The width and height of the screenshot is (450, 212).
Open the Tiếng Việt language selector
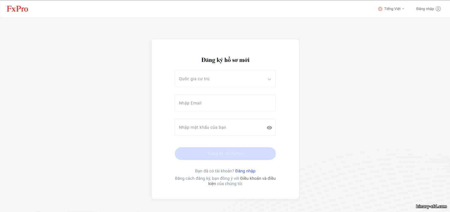[391, 9]
